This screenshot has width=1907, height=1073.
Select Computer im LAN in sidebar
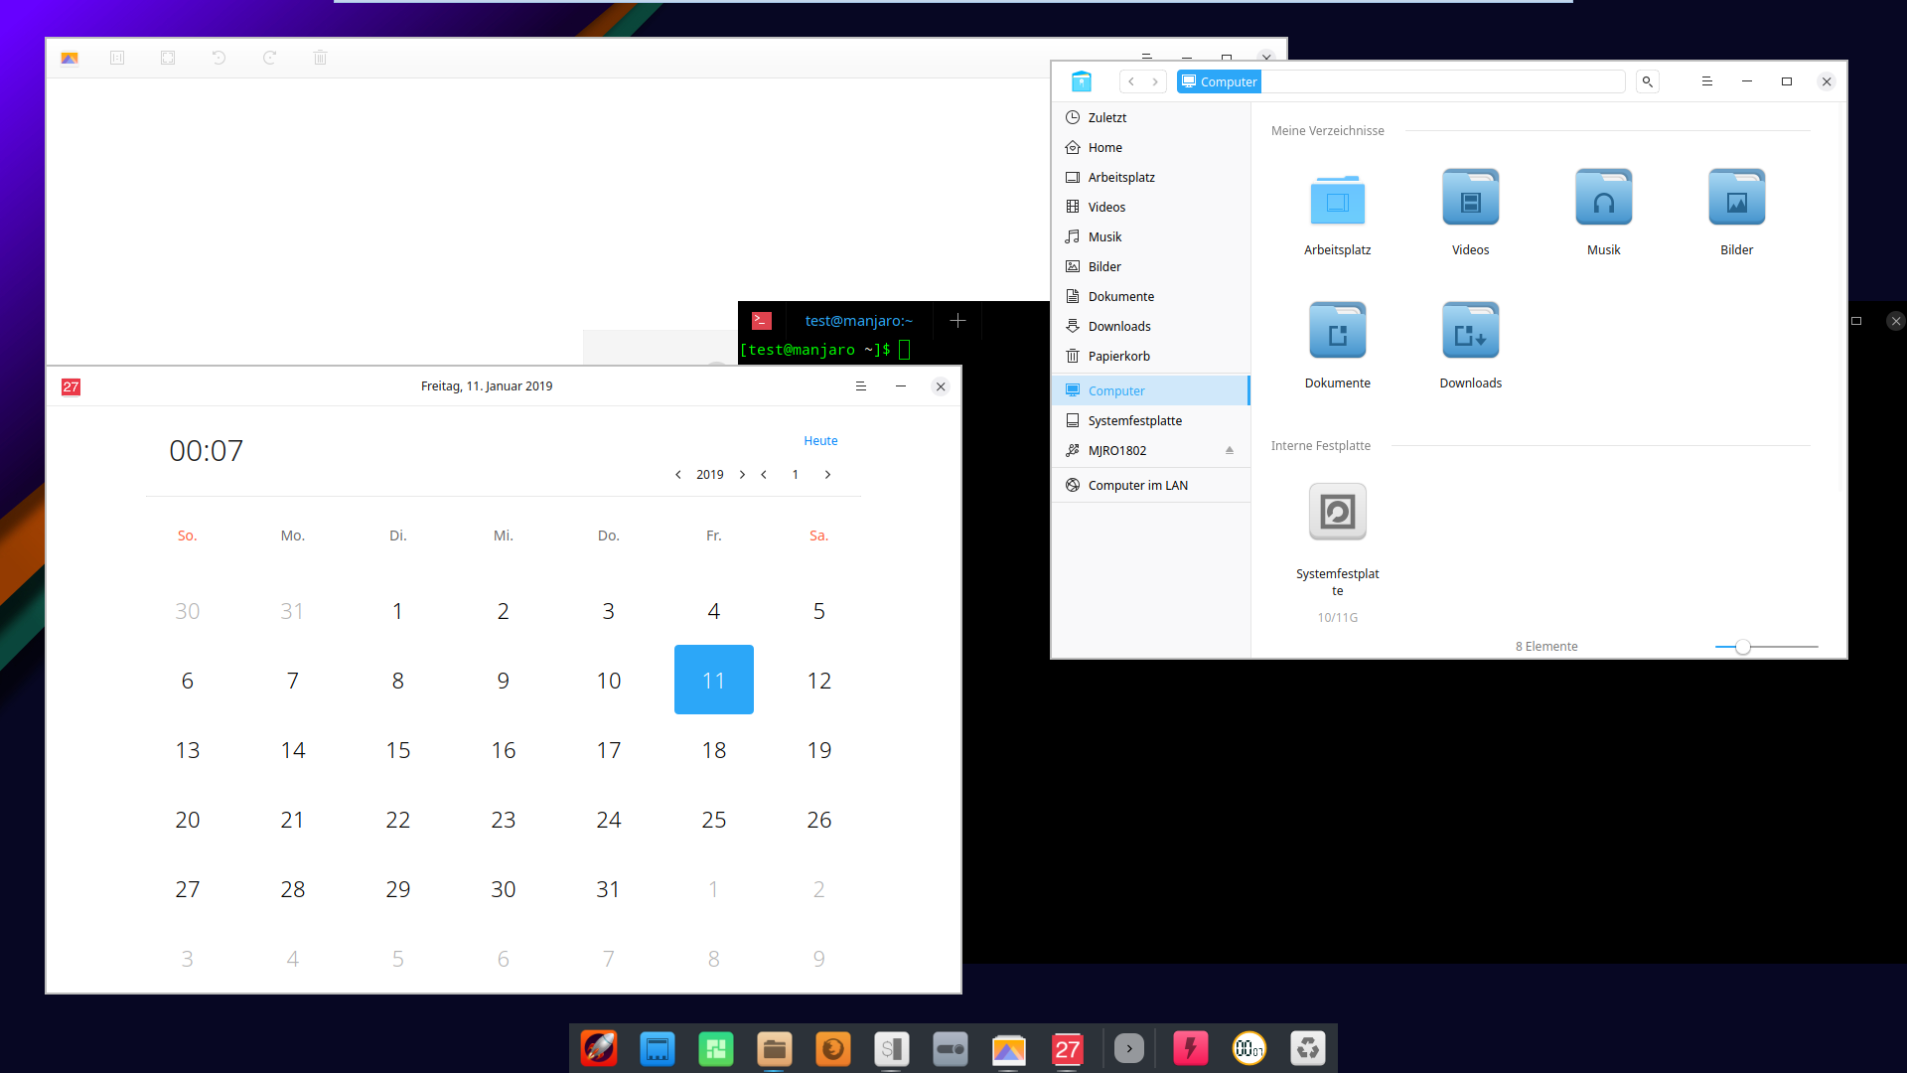1137,485
